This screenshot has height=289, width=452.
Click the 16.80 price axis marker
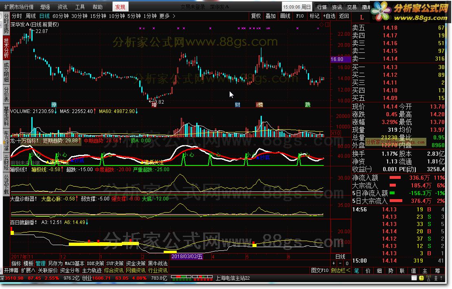(340, 59)
